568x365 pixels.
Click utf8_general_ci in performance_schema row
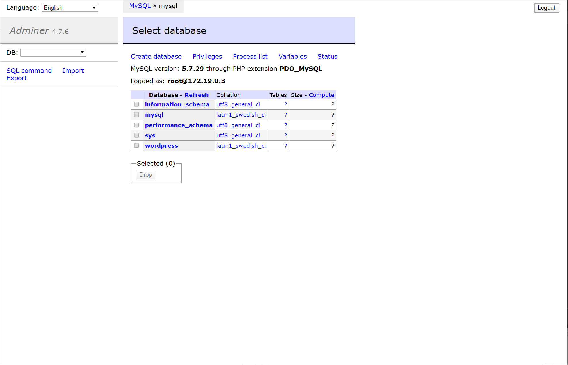238,125
